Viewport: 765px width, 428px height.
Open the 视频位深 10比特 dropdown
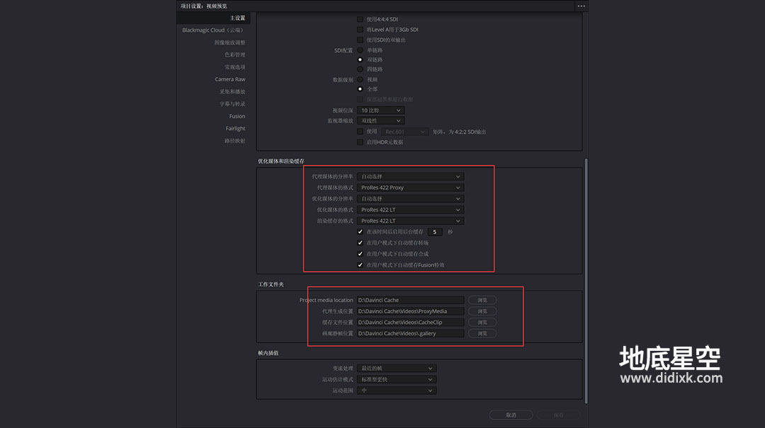pos(380,110)
